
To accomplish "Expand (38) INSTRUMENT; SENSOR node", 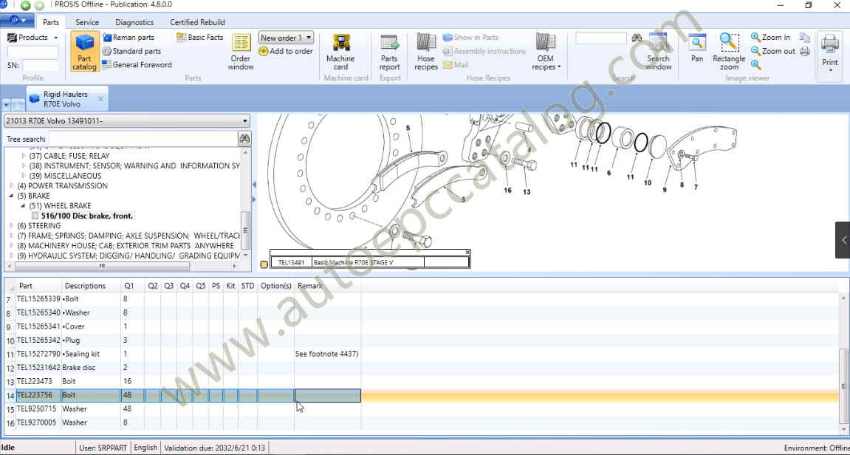I will click(24, 166).
